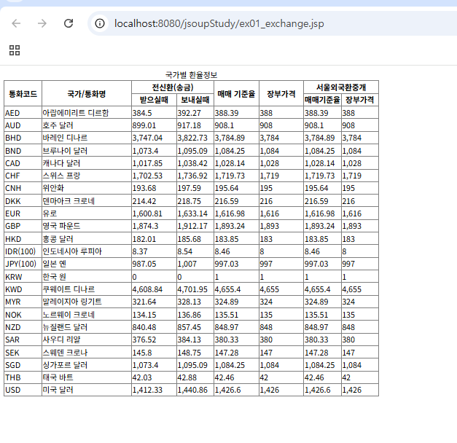Select the 통화코드 header cell
The width and height of the screenshot is (457, 443).
click(x=23, y=93)
